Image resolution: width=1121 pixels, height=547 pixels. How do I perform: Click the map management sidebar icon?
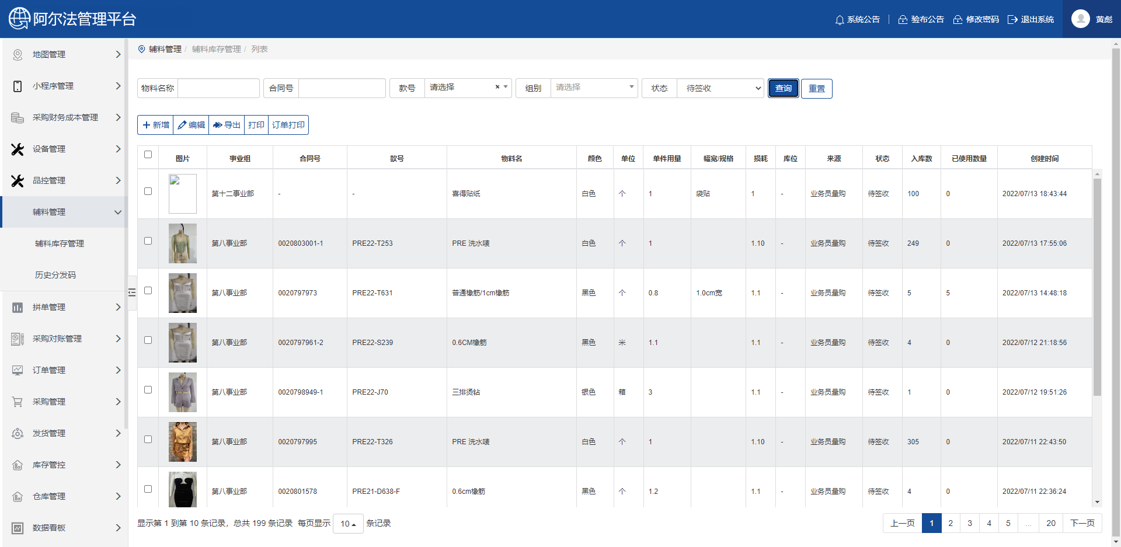[18, 54]
